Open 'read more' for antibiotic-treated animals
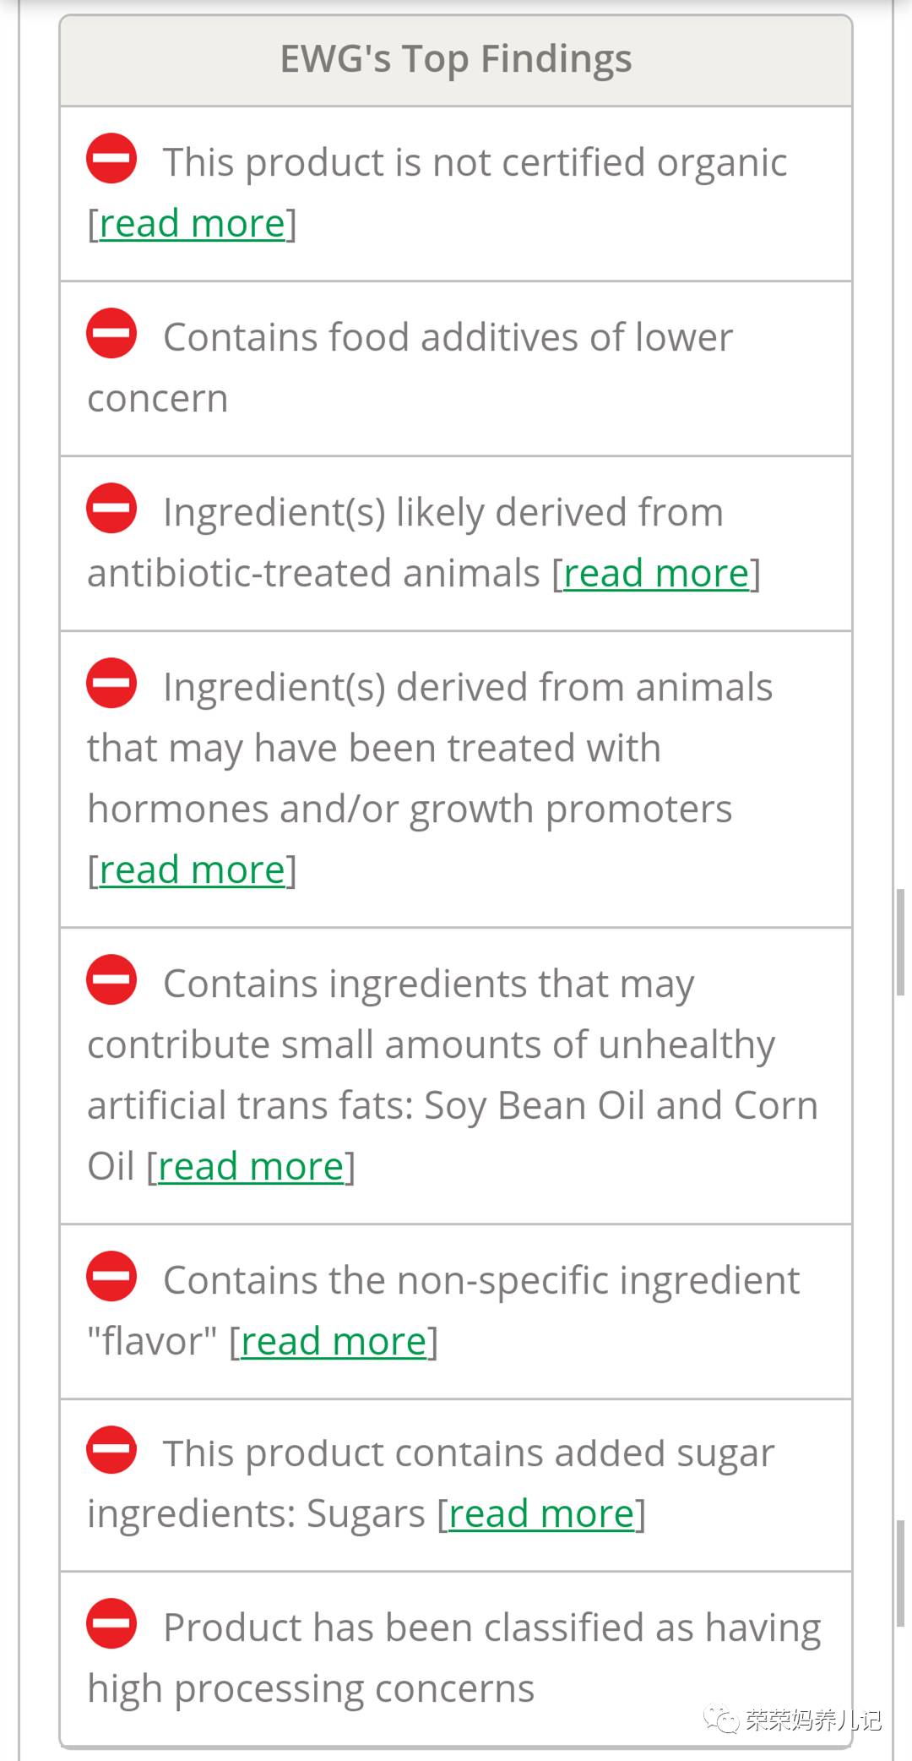The width and height of the screenshot is (912, 1761). (x=656, y=574)
